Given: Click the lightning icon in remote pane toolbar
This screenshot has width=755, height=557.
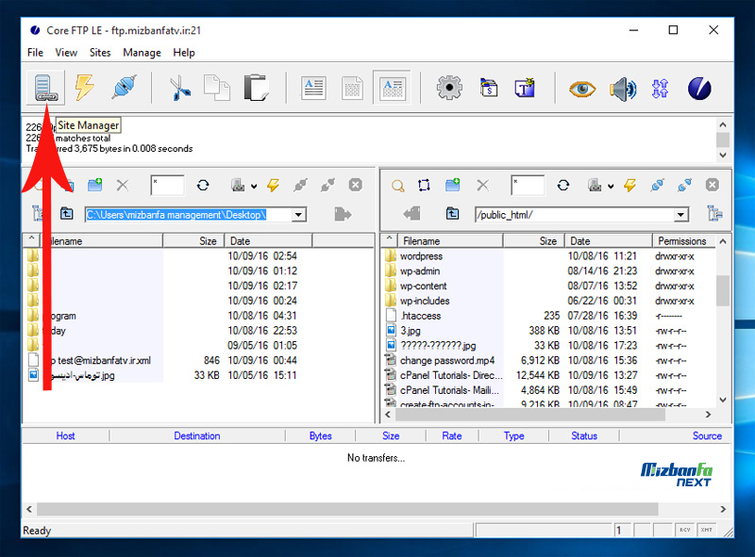Looking at the screenshot, I should point(629,185).
